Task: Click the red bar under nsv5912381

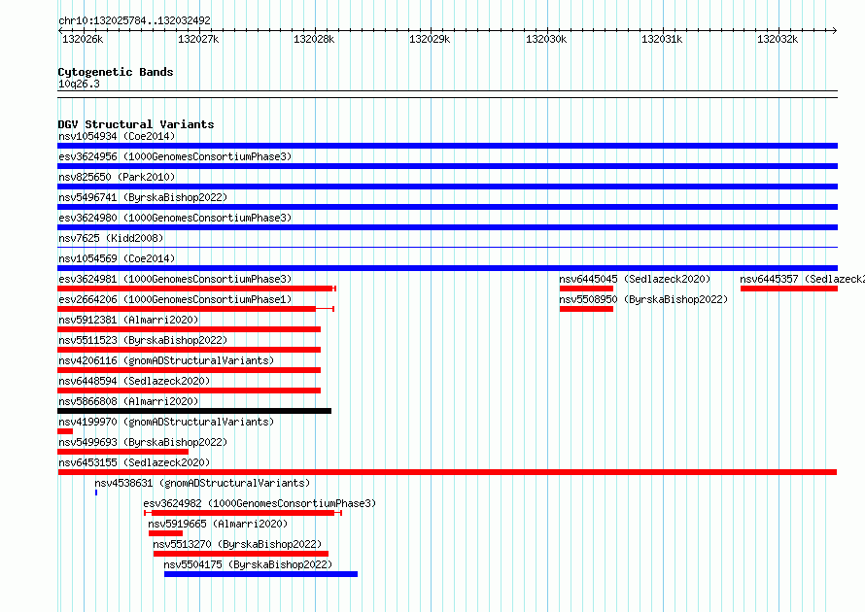Action: [x=189, y=329]
